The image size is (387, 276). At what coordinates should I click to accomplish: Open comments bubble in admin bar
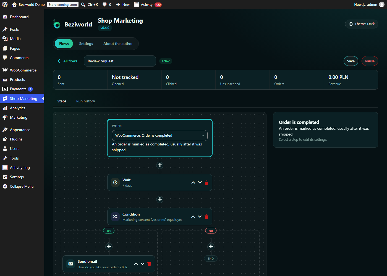[x=107, y=4]
